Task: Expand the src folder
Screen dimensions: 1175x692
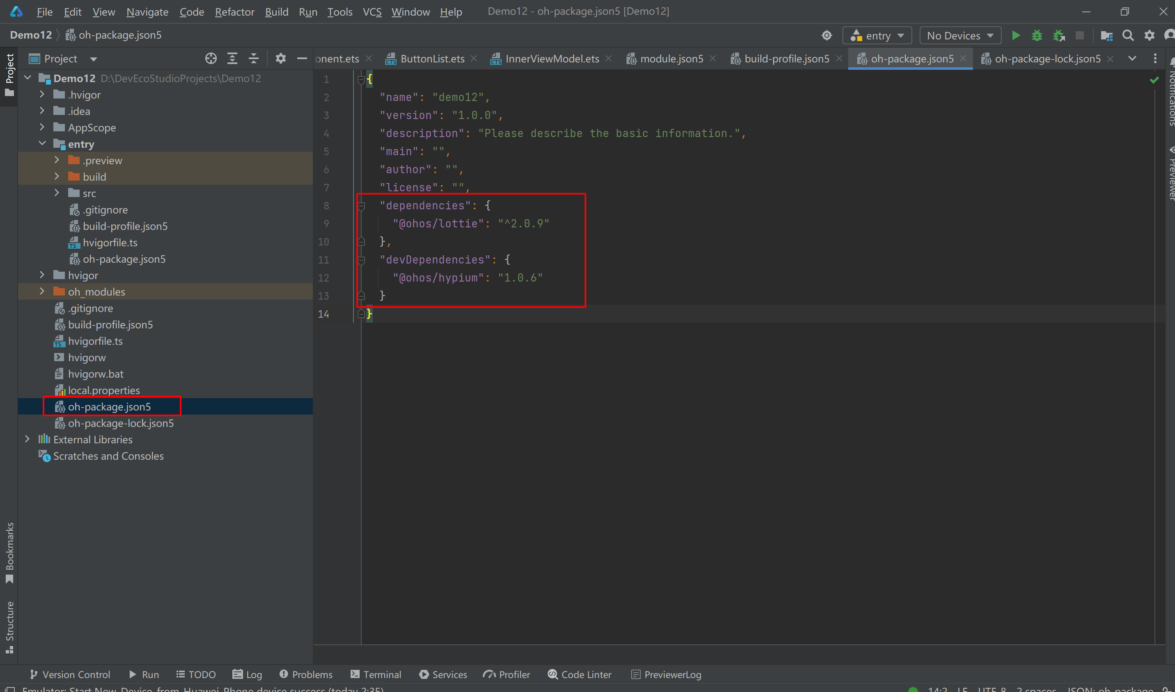Action: tap(57, 192)
